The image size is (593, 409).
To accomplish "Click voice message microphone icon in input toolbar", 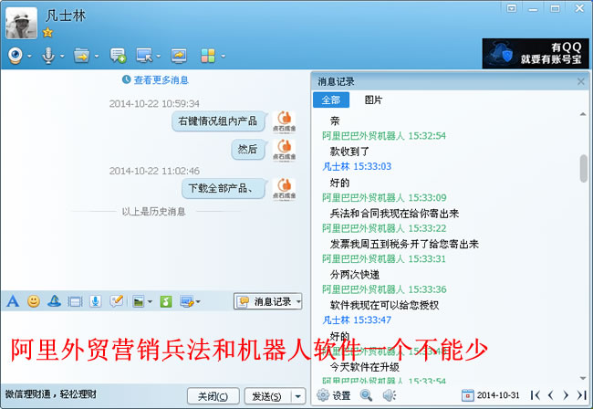I will coord(95,301).
